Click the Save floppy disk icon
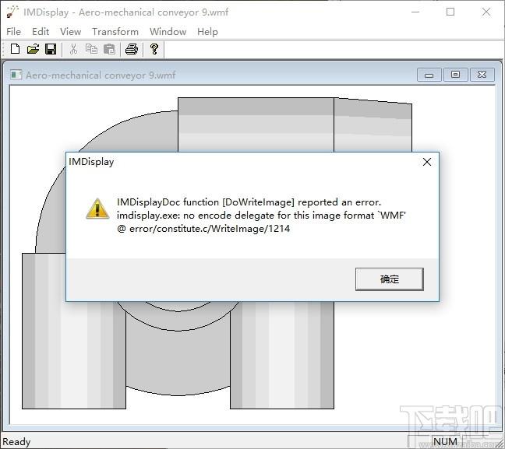 coord(51,49)
